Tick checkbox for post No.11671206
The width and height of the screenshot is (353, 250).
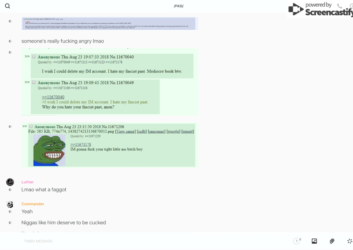click(x=31, y=126)
